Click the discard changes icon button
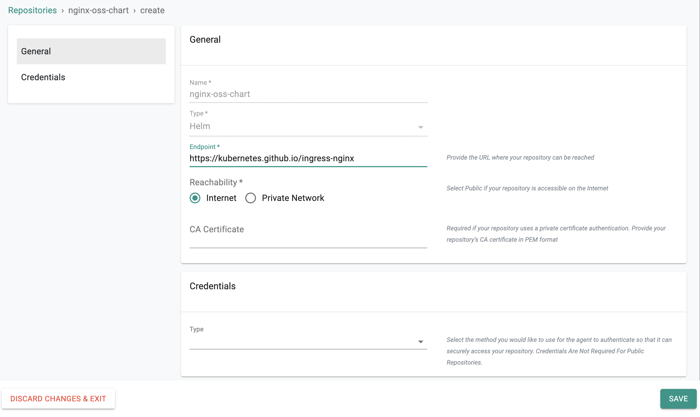The width and height of the screenshot is (700, 417). [58, 398]
